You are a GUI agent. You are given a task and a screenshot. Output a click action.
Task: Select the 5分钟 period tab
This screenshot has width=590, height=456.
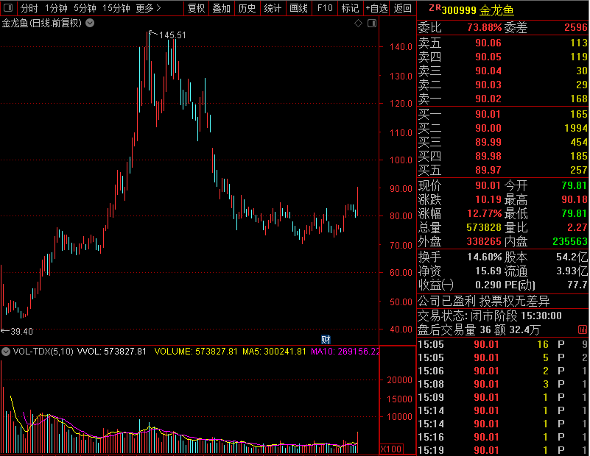tap(85, 8)
